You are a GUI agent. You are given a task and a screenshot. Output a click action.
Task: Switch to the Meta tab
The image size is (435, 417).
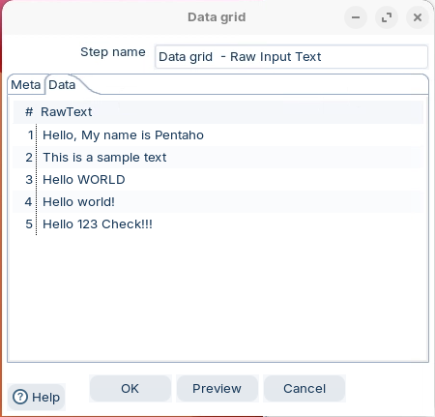pos(26,85)
